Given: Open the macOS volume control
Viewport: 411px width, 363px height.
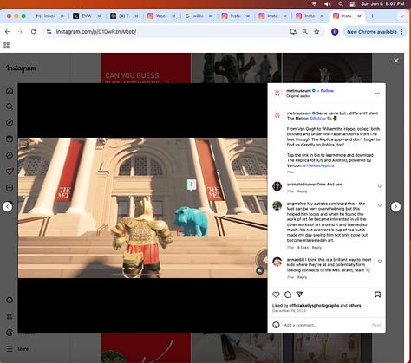Looking at the screenshot, I should tap(327, 3).
